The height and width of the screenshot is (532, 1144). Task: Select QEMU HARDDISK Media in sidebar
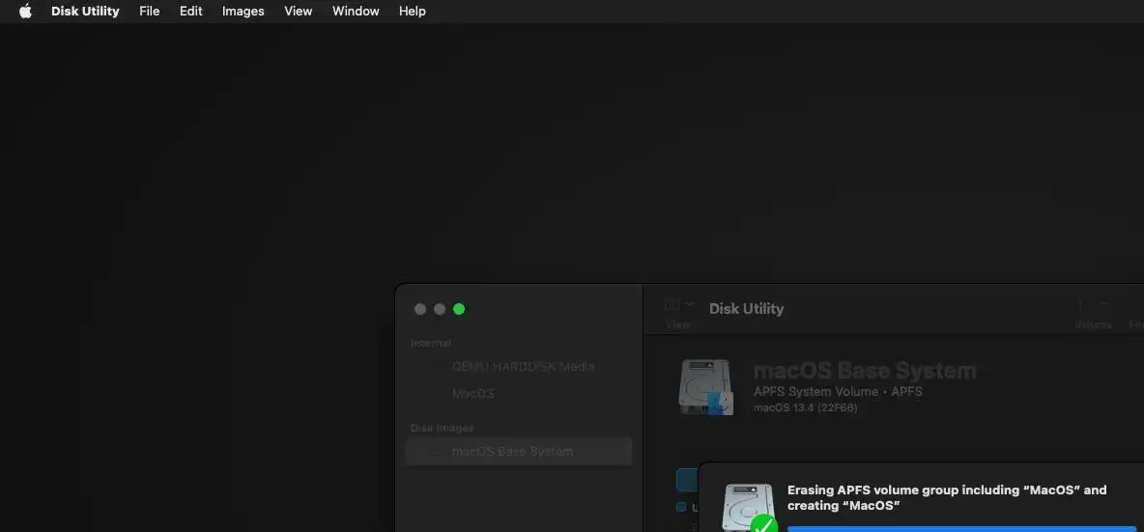[x=518, y=367]
